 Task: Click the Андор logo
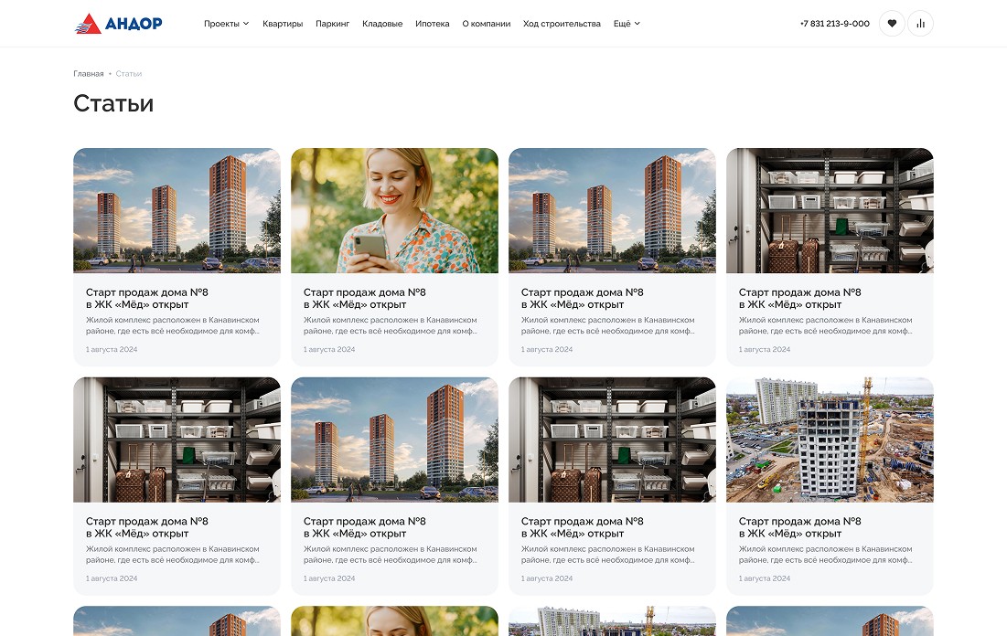(x=118, y=24)
